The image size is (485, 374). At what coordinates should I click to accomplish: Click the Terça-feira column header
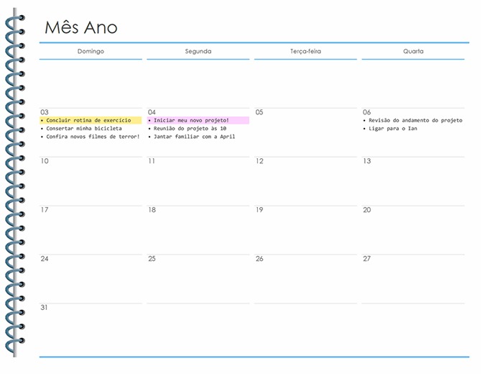coord(305,52)
